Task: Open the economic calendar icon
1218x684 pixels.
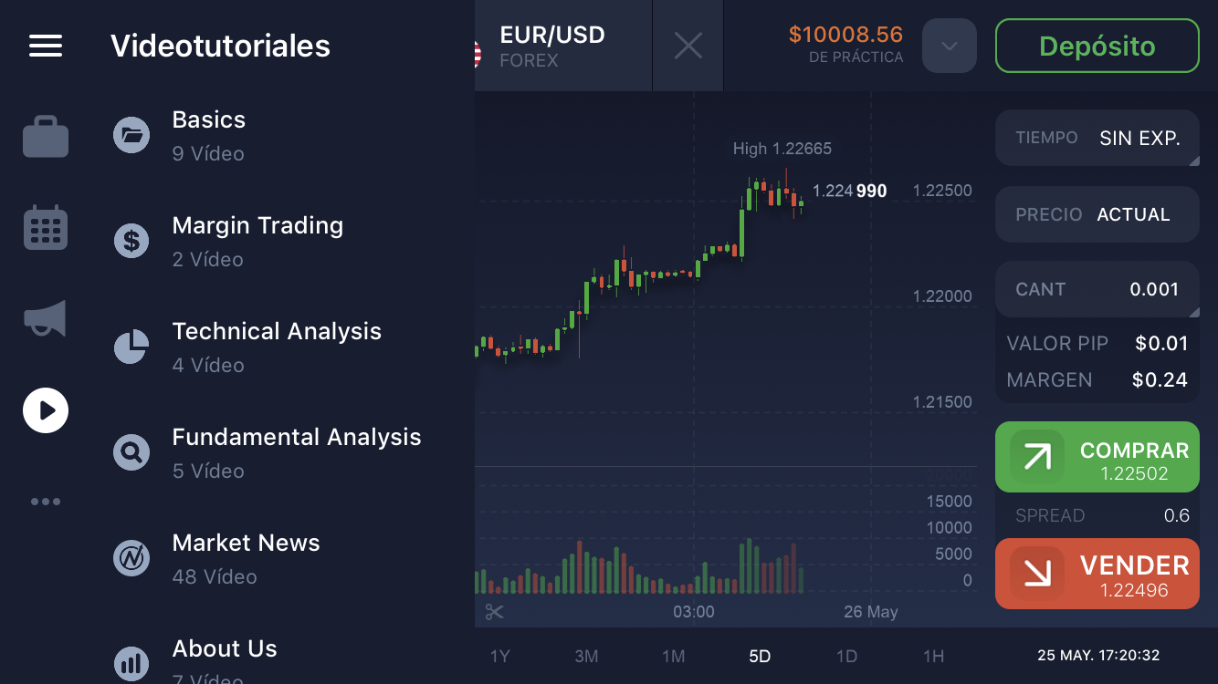Action: tap(46, 228)
